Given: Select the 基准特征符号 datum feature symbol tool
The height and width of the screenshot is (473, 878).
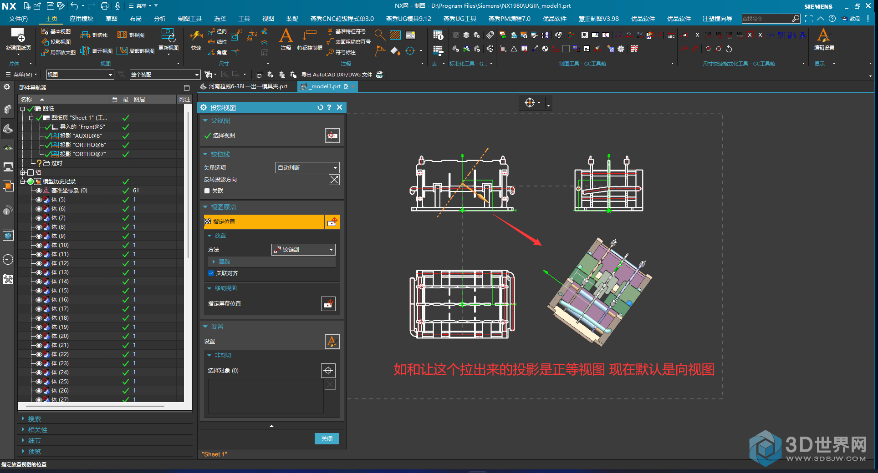Looking at the screenshot, I should coord(347,31).
